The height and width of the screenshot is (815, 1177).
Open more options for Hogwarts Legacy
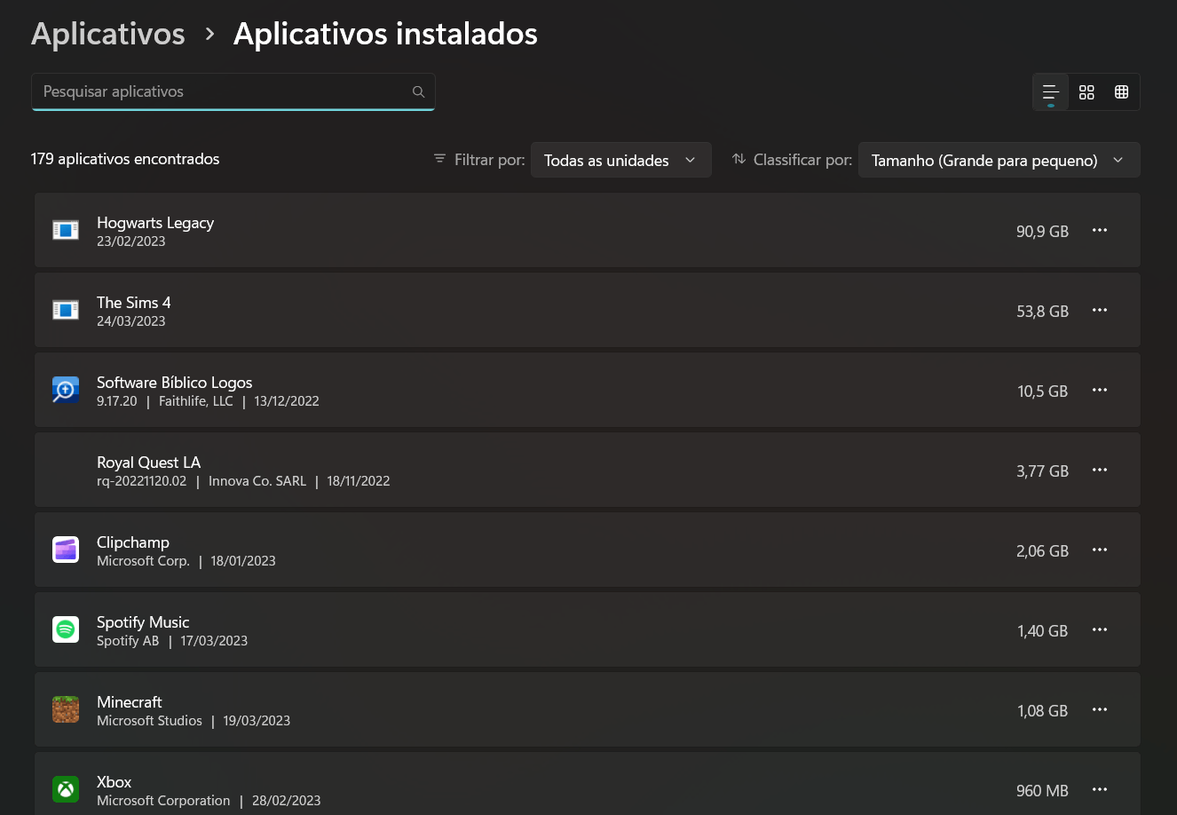coord(1100,231)
